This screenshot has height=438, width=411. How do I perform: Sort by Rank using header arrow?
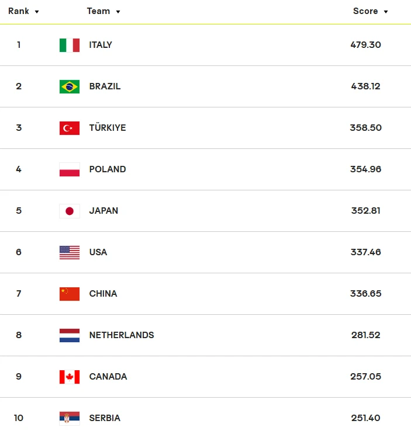[x=37, y=12]
